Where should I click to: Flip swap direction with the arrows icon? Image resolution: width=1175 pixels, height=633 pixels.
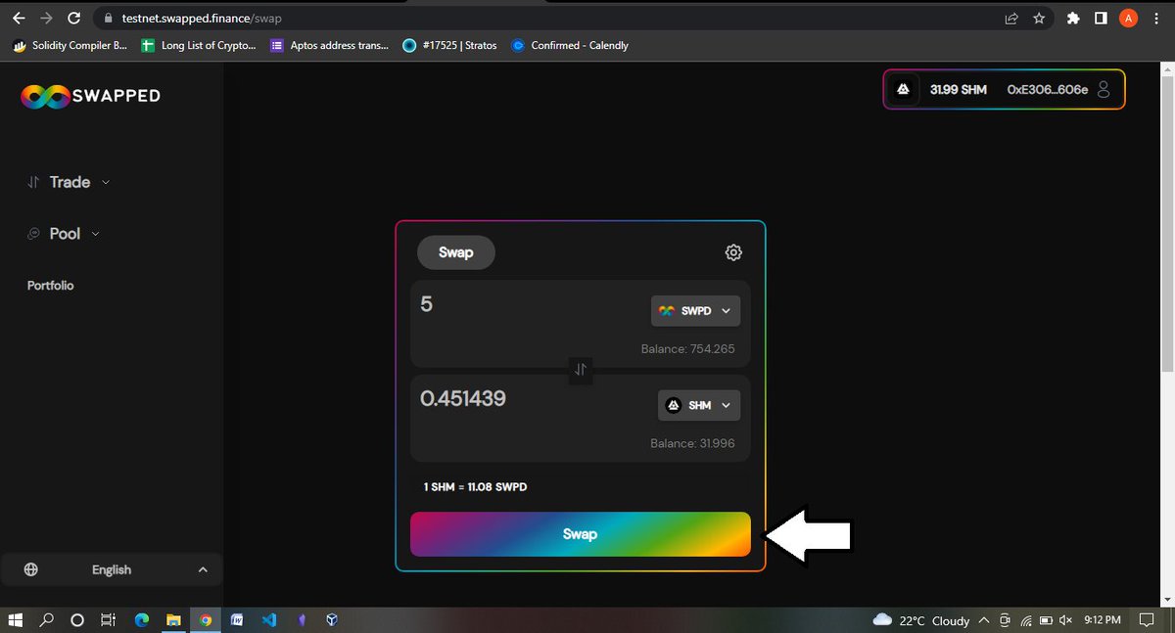click(x=581, y=369)
